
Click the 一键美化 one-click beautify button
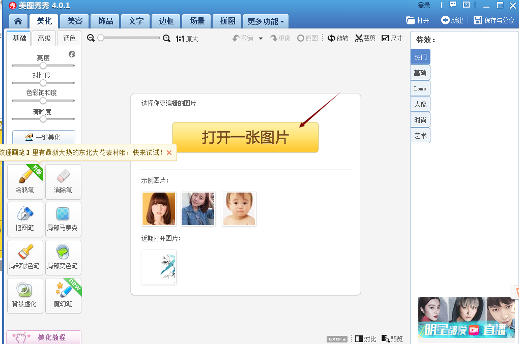click(44, 137)
